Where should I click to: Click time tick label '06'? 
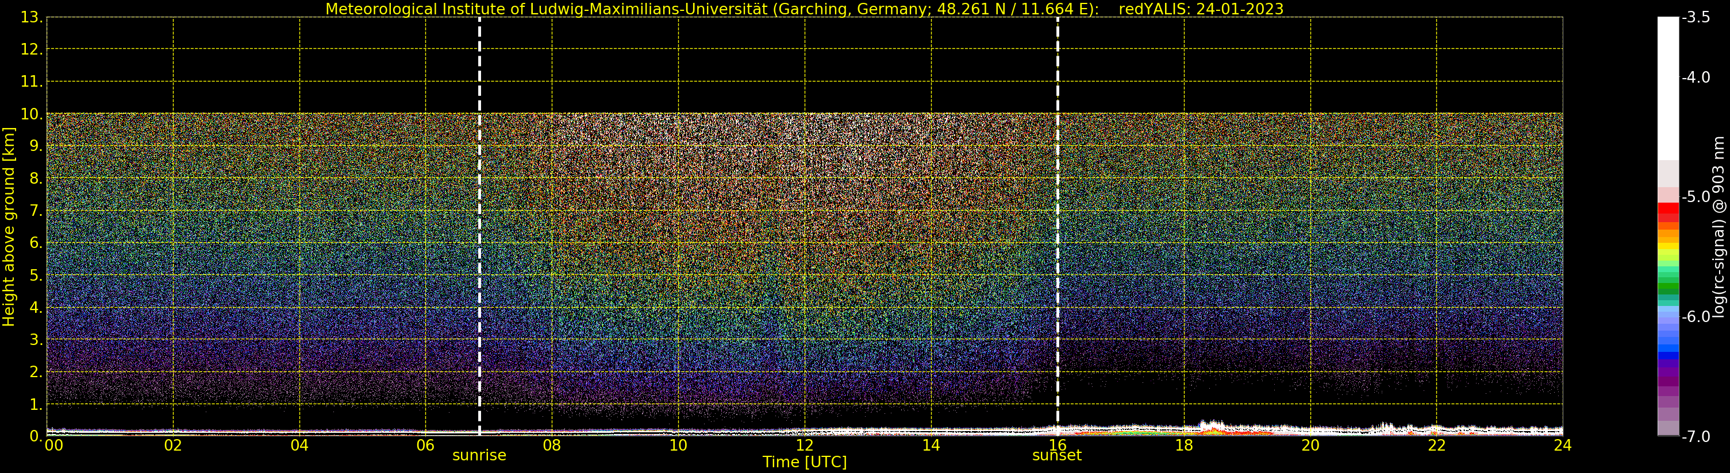pos(425,445)
